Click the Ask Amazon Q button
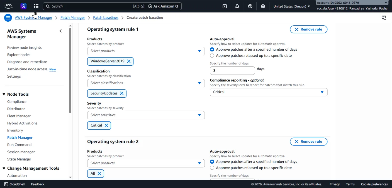This screenshot has width=392, height=188. point(163,6)
